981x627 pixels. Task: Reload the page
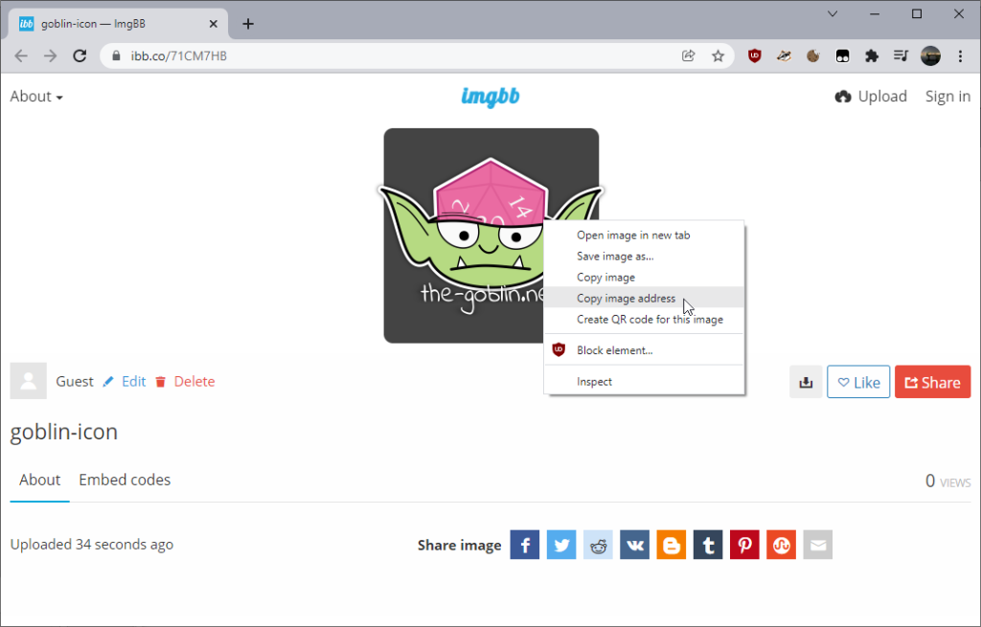click(x=80, y=56)
